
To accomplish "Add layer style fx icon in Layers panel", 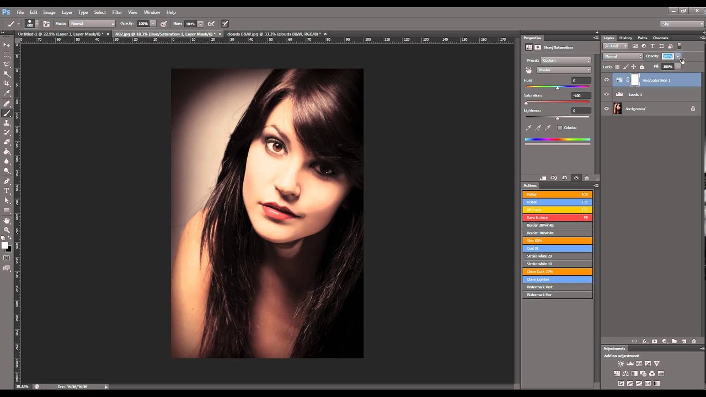I will coord(645,341).
